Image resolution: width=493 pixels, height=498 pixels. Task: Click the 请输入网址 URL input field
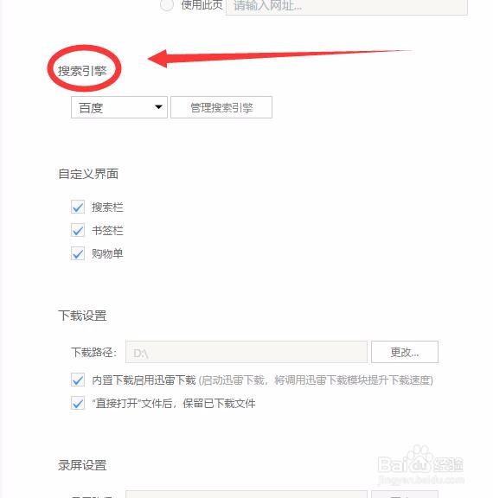[x=347, y=7]
